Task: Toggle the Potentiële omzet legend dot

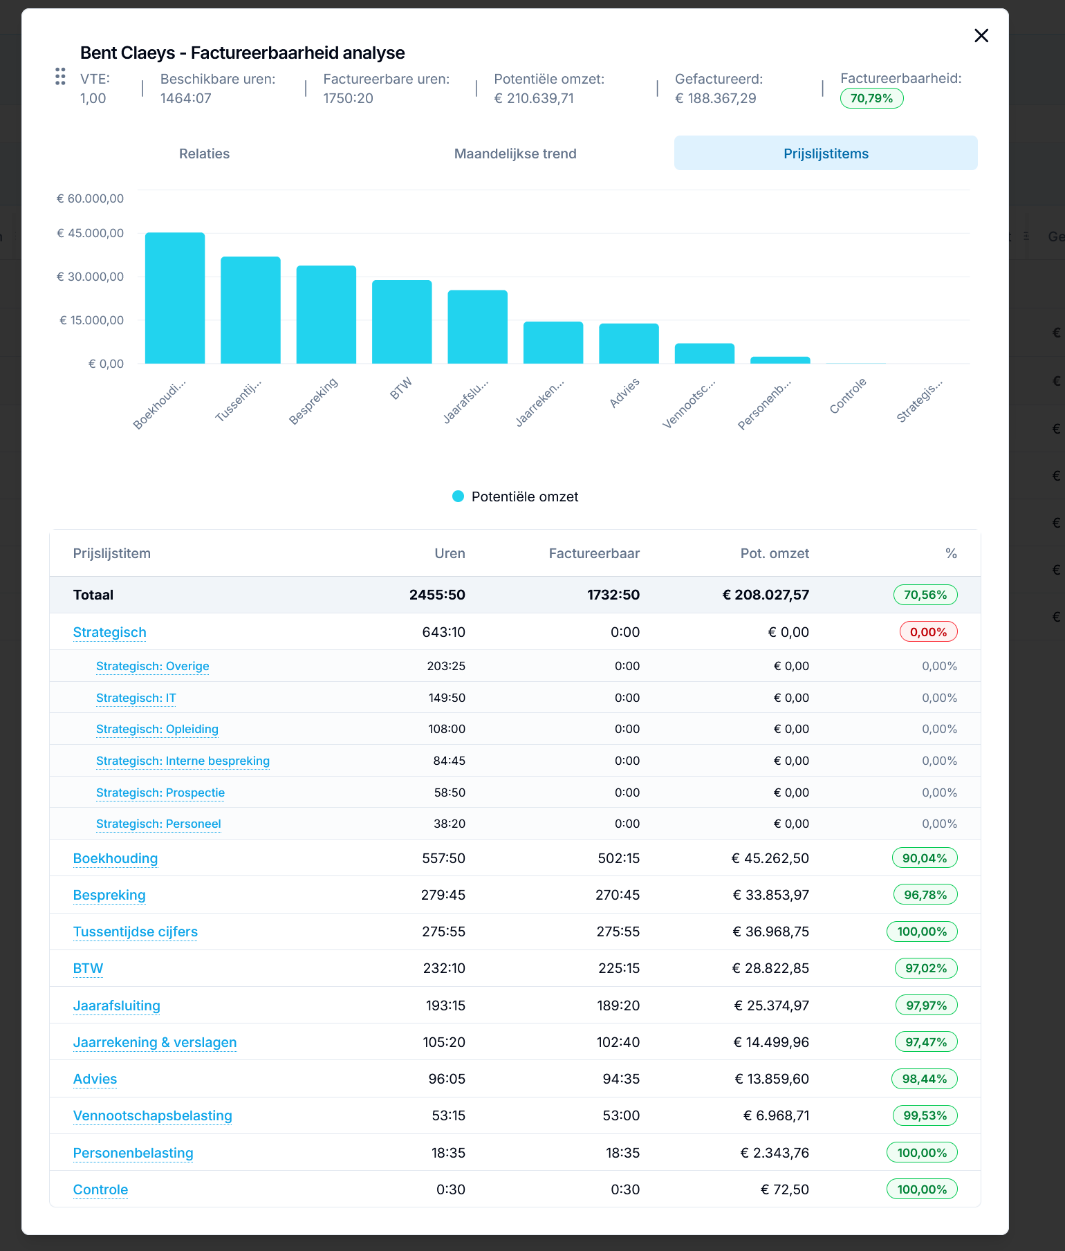Action: 458,497
